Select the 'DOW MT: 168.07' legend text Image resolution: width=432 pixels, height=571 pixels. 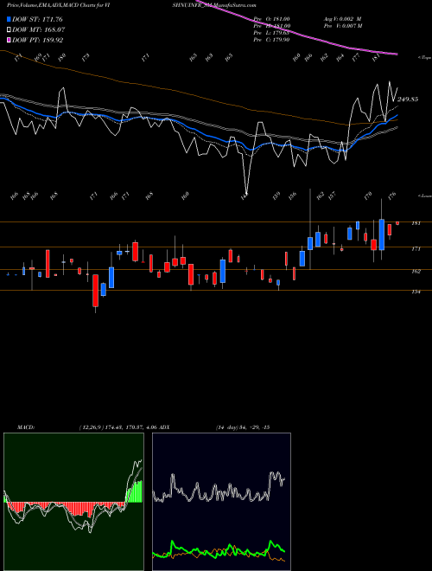(39, 30)
